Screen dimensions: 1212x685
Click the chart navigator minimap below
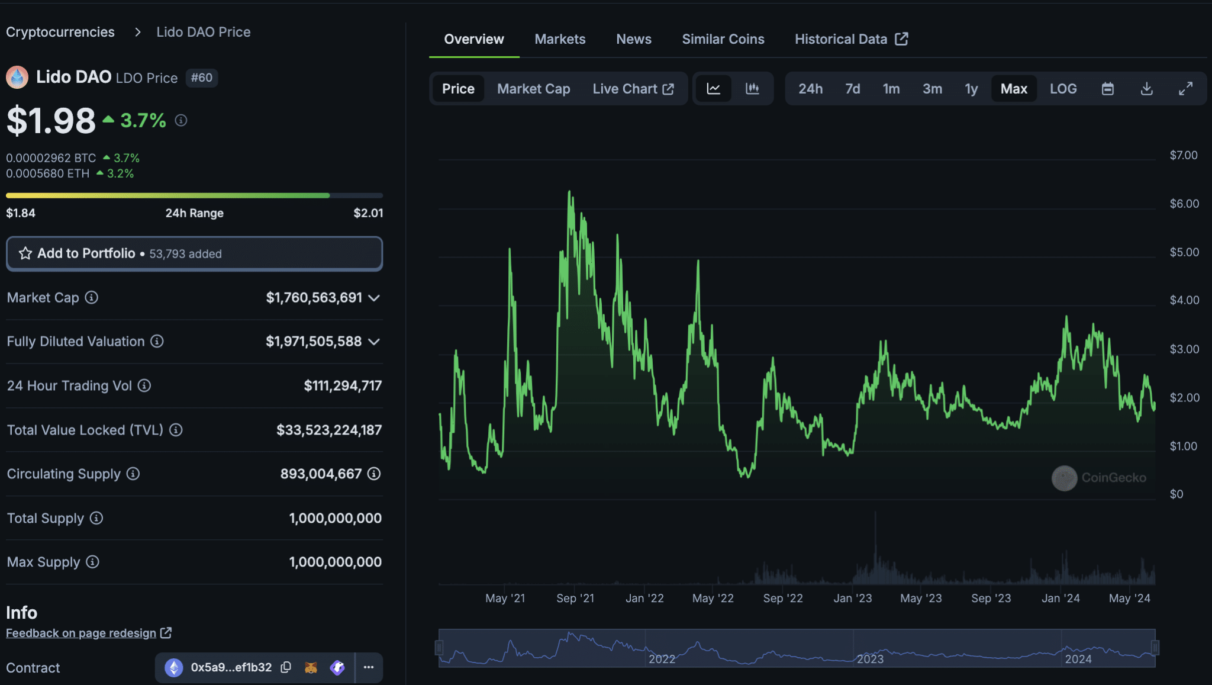coord(796,647)
